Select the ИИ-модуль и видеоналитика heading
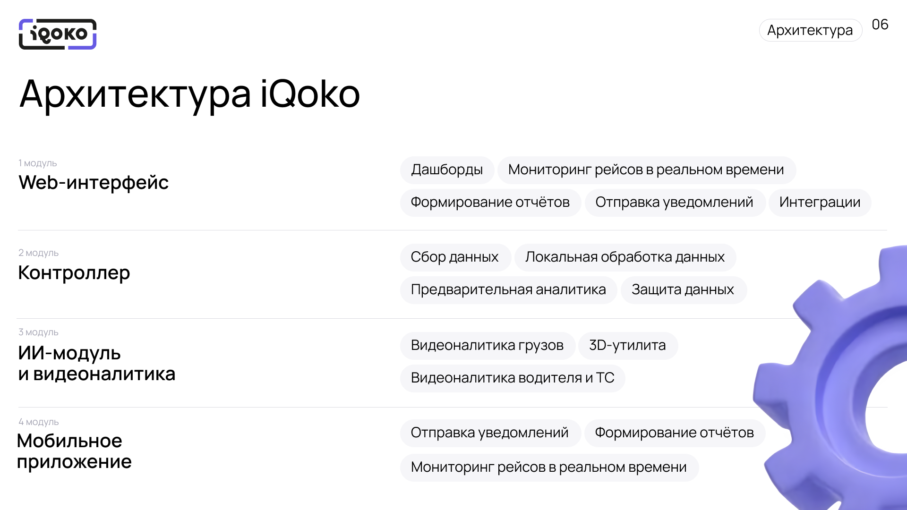The width and height of the screenshot is (907, 510). pyautogui.click(x=96, y=363)
